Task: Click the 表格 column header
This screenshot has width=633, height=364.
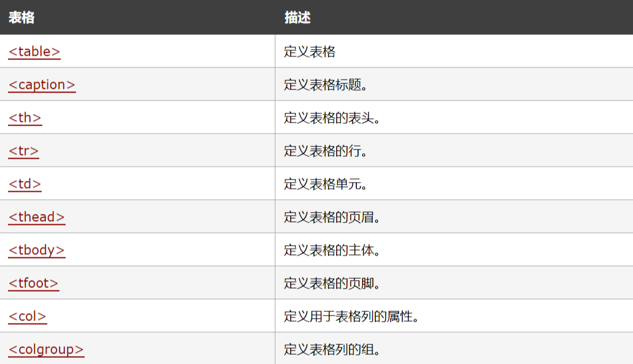Action: point(21,17)
